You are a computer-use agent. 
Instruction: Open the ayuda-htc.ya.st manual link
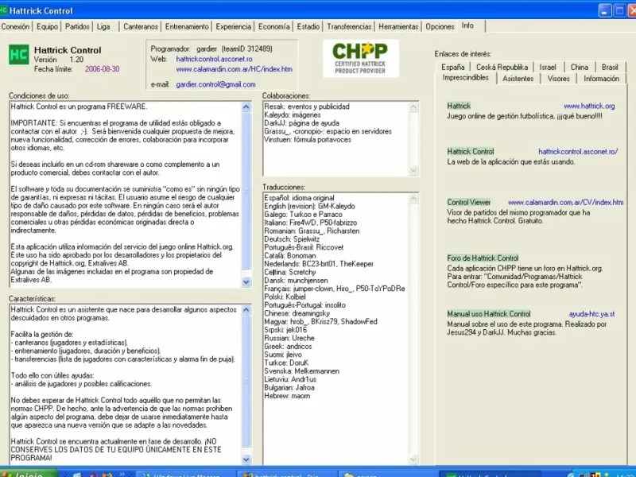(591, 314)
